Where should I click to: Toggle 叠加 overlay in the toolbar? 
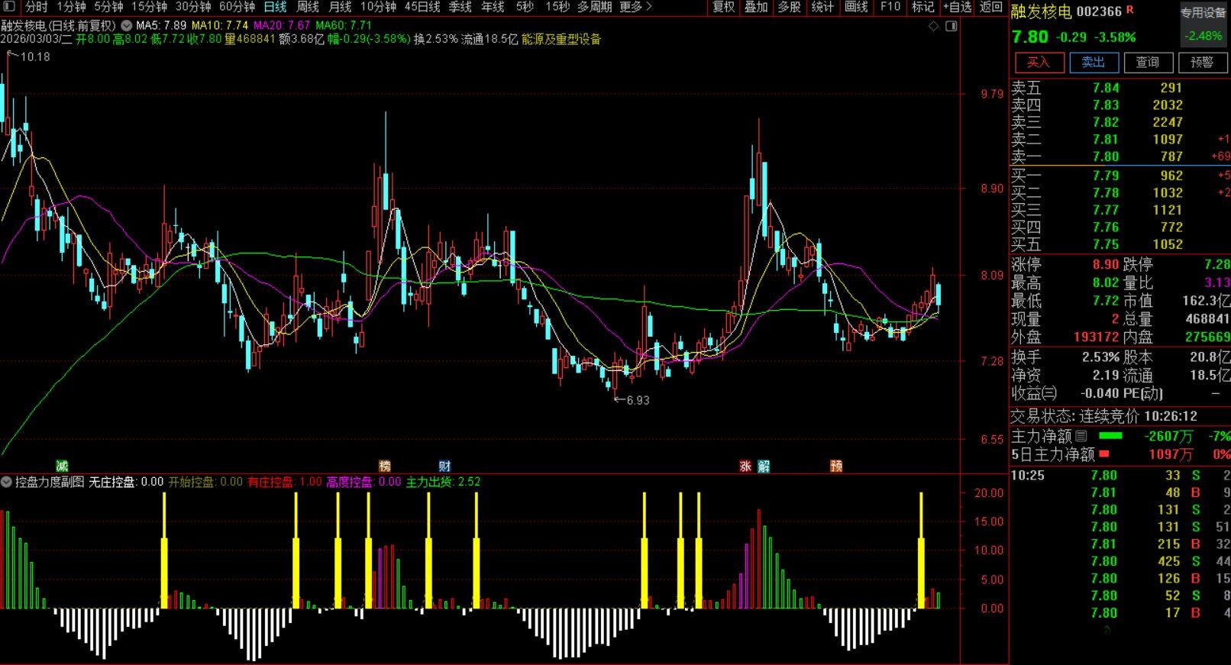point(756,7)
